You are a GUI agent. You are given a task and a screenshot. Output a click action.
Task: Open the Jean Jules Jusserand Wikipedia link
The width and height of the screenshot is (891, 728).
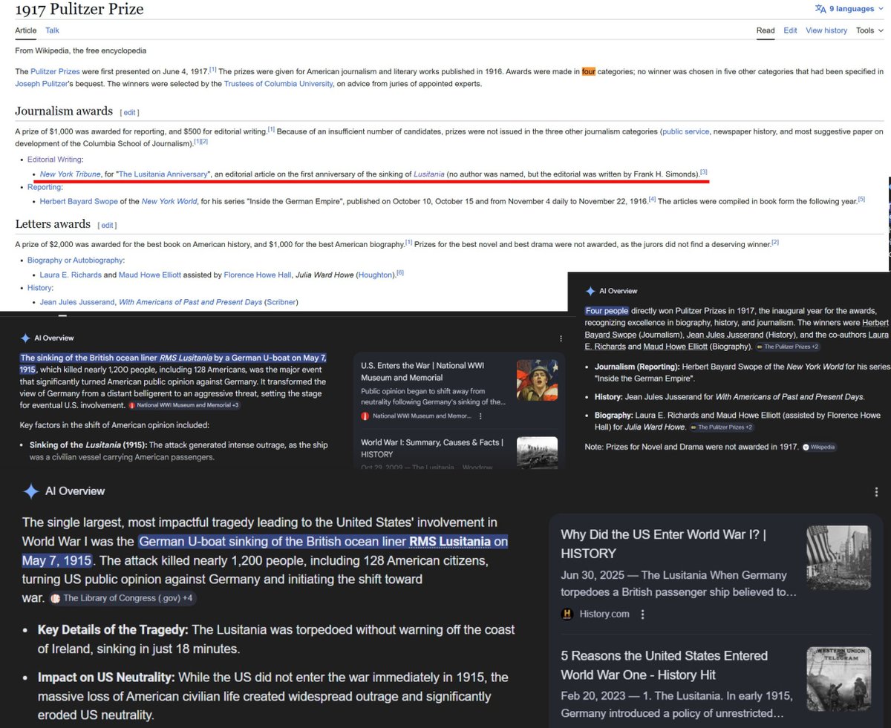click(77, 302)
